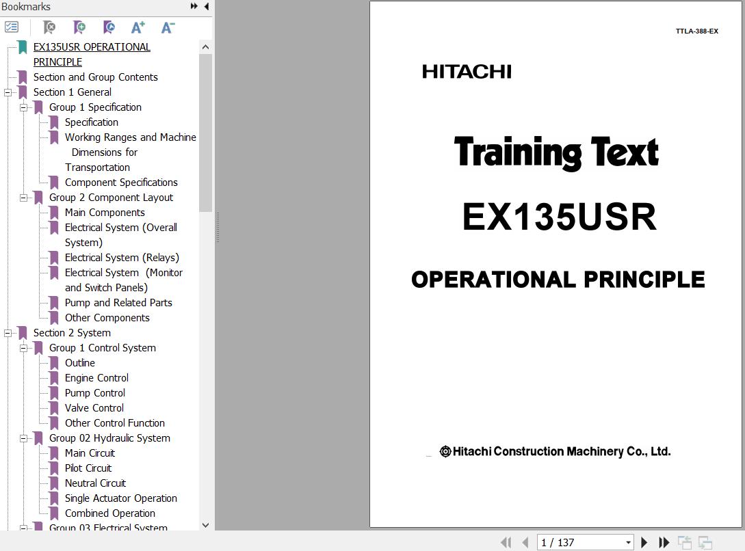This screenshot has height=551, width=745.
Task: Click the add new bookmark icon
Action: tap(79, 27)
